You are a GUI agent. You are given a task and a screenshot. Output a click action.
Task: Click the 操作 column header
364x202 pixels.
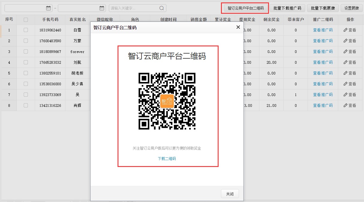pyautogui.click(x=350, y=19)
